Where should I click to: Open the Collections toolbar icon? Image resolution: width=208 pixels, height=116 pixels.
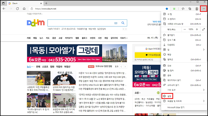pos(190,9)
